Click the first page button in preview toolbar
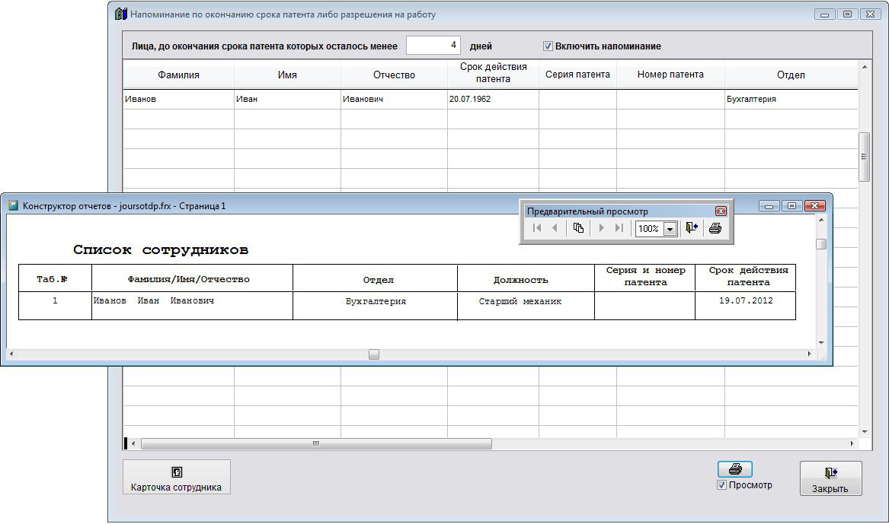The image size is (889, 524). [537, 228]
